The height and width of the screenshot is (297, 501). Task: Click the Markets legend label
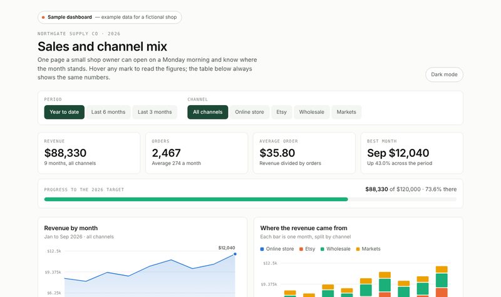click(x=371, y=249)
